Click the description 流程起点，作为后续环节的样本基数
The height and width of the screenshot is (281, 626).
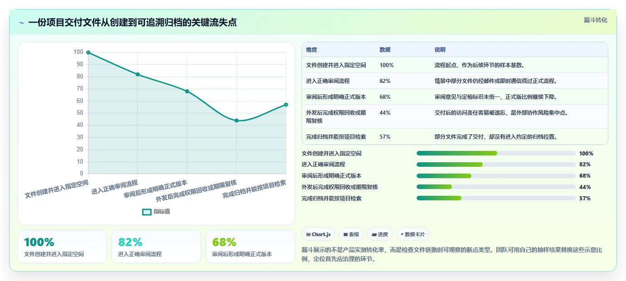[x=480, y=65]
